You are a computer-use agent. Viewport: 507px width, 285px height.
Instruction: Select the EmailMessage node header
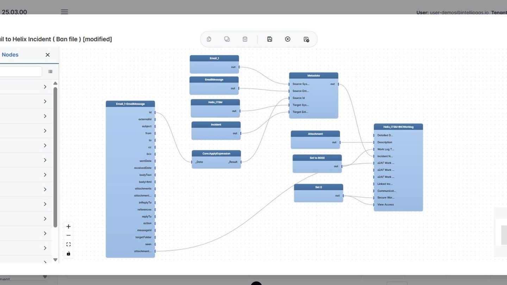(x=214, y=80)
